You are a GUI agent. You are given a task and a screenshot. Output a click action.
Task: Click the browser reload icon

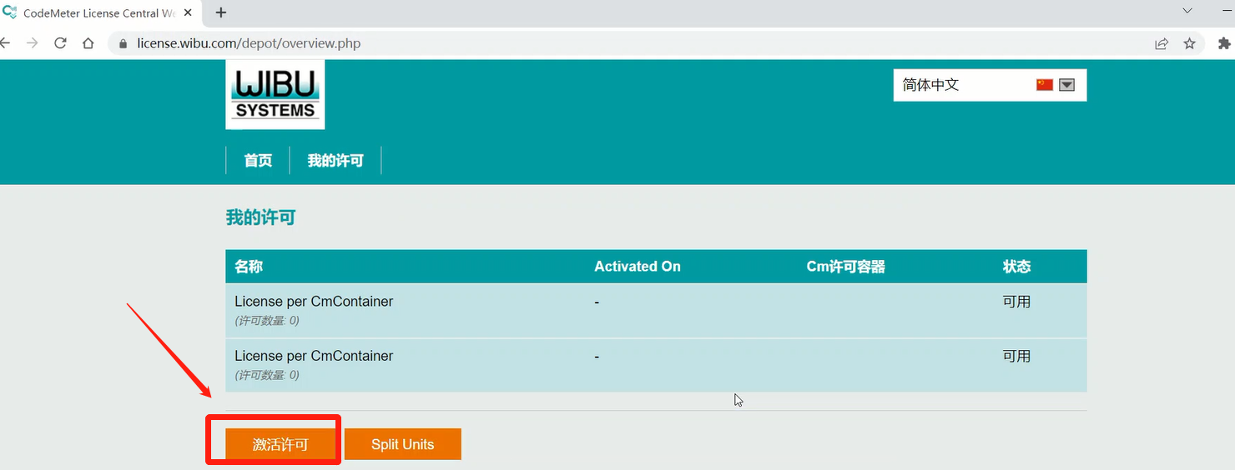tap(60, 43)
